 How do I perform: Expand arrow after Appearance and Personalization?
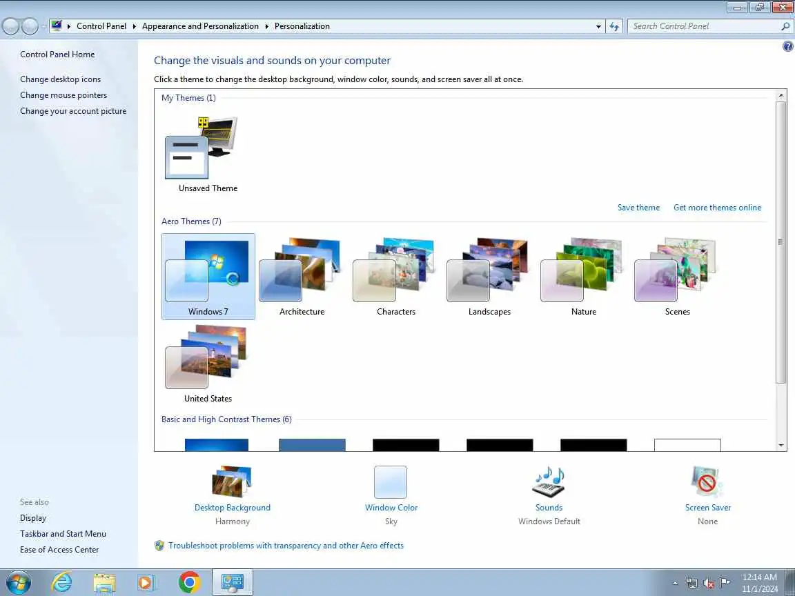(x=266, y=26)
